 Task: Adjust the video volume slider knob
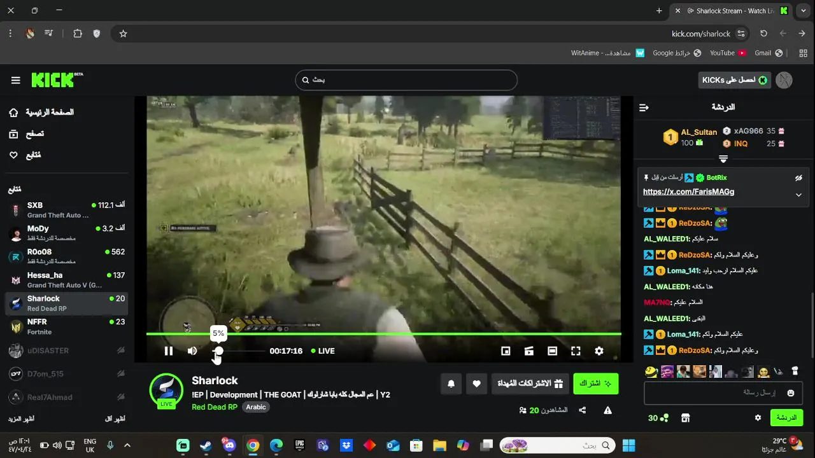[x=218, y=350]
